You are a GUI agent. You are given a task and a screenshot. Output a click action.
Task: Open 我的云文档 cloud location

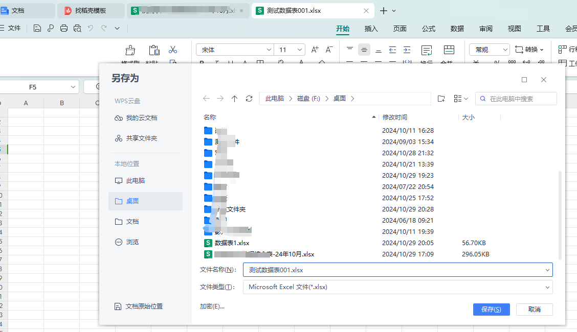[x=141, y=118]
